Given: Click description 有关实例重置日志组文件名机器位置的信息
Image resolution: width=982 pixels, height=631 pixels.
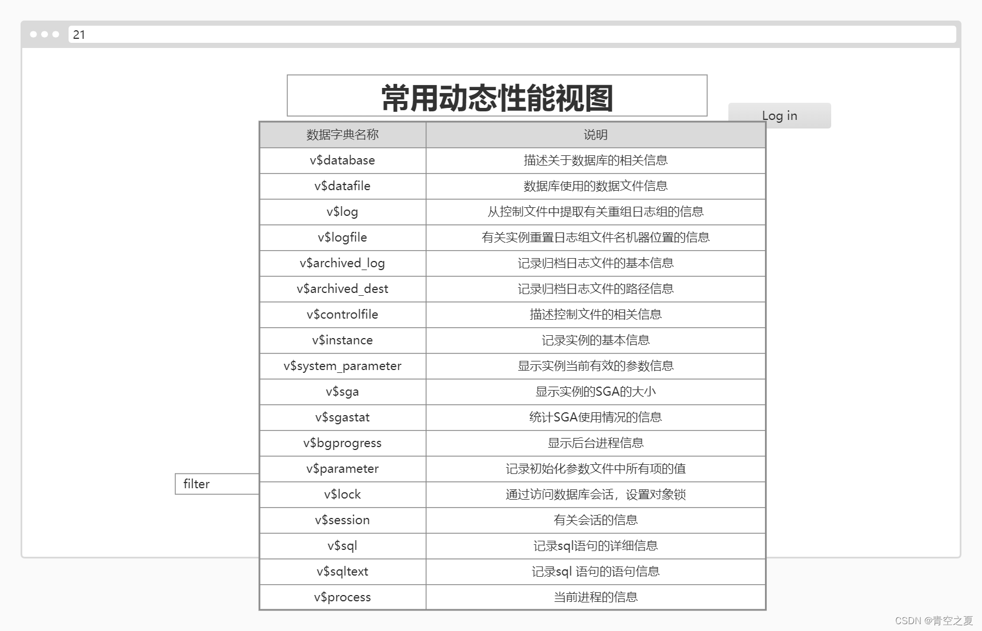Looking at the screenshot, I should pyautogui.click(x=596, y=238).
